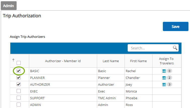Image resolution: width=190 pixels, height=108 pixels.
Task: Open assigned travelers list icon for PLANNER
Action: click(x=164, y=78)
